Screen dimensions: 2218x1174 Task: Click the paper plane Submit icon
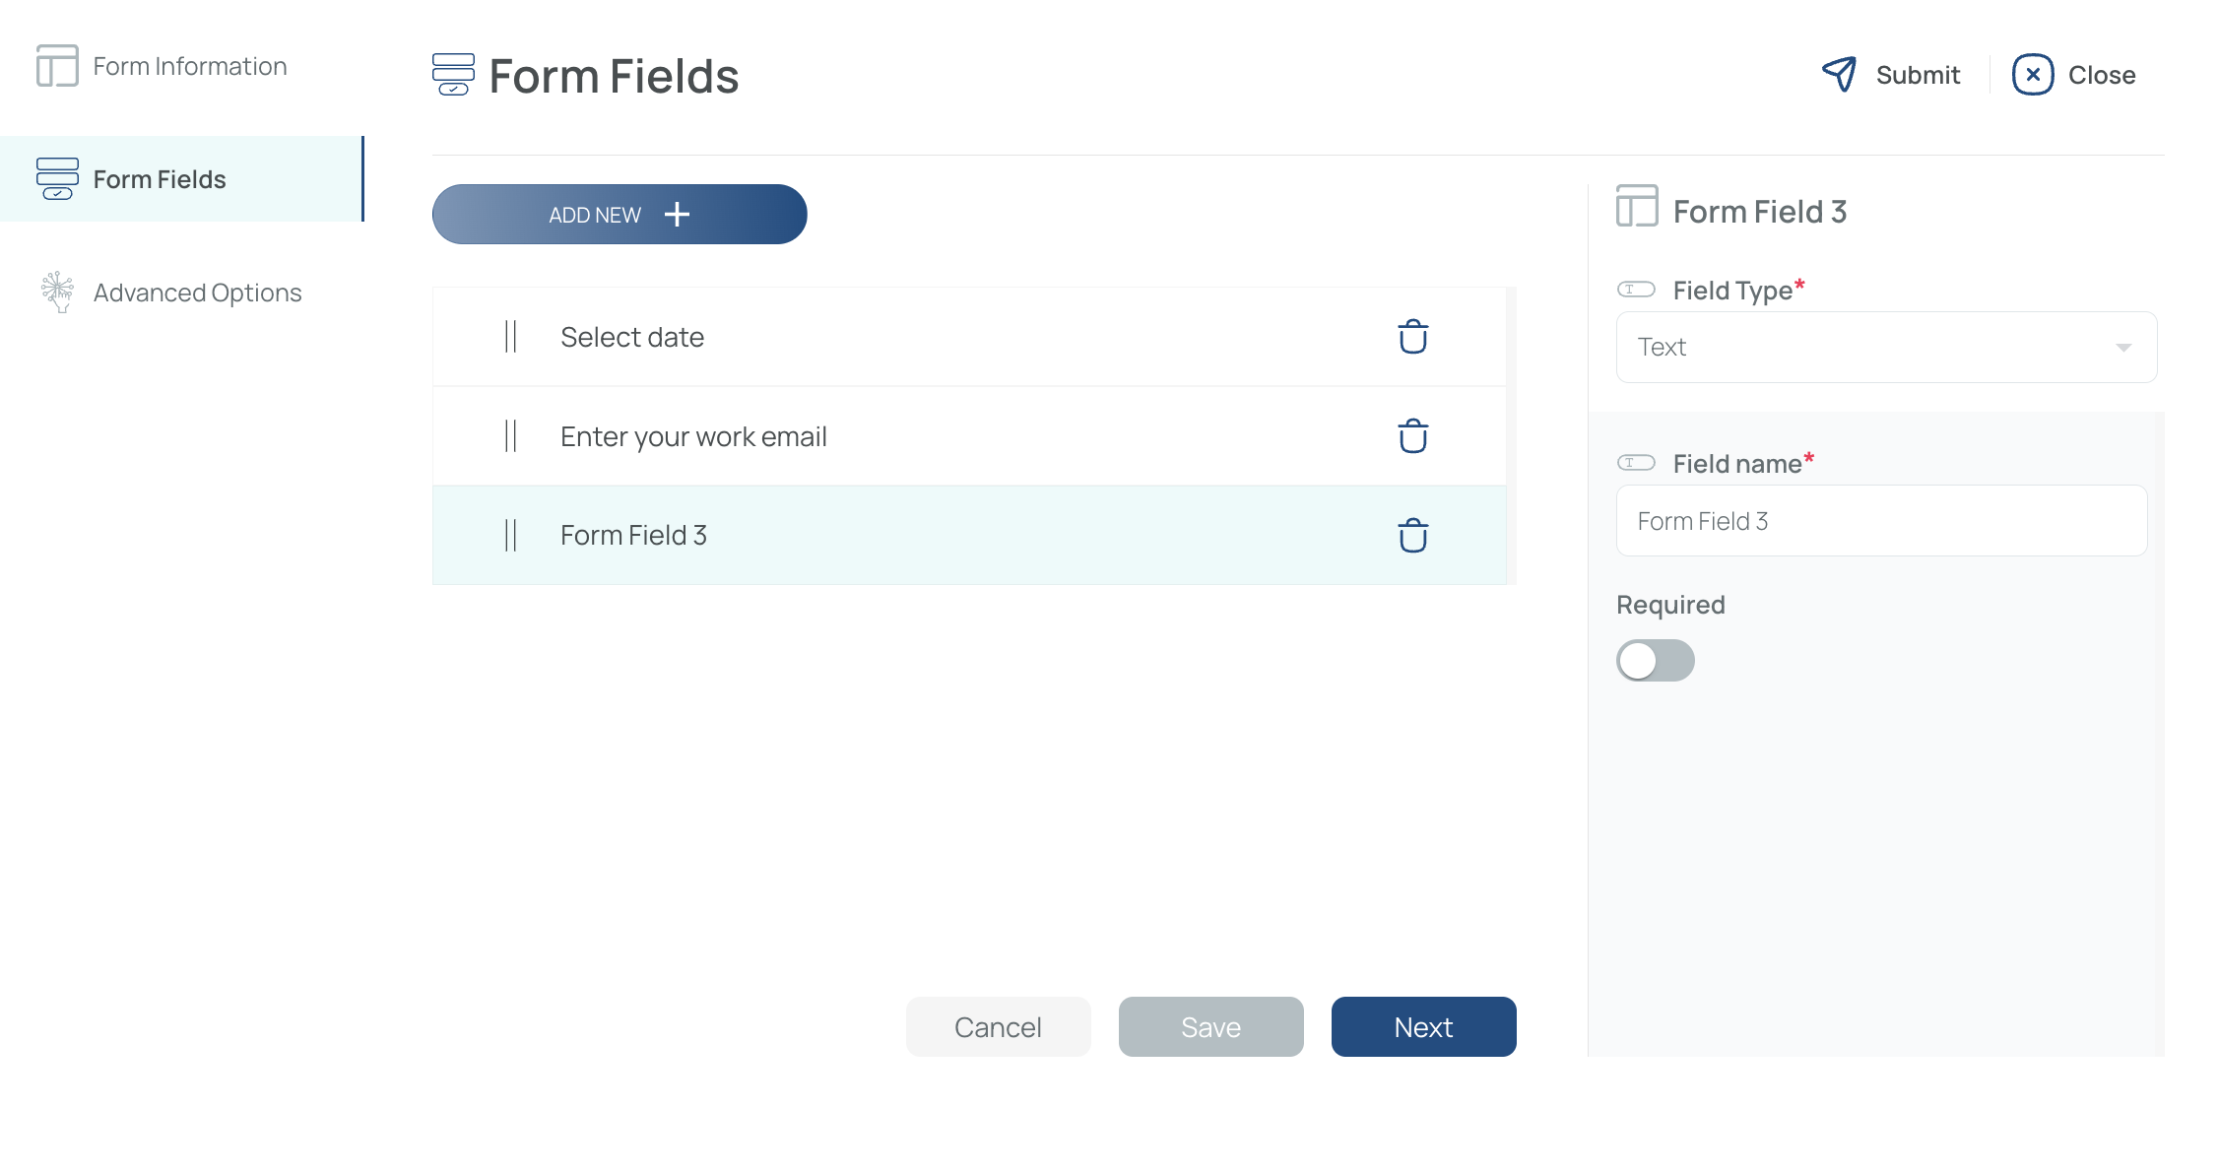pos(1839,74)
